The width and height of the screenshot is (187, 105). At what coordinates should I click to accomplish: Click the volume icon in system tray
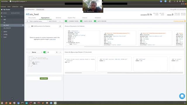point(180,1)
